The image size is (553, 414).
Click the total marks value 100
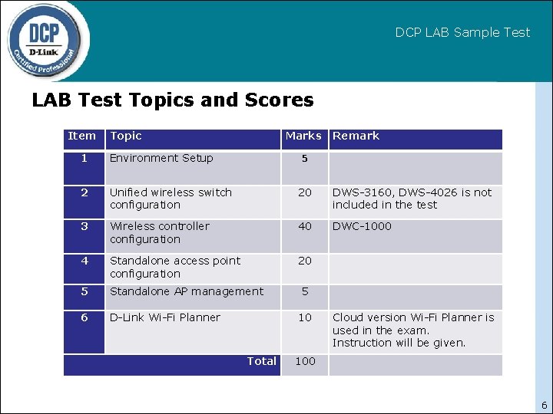pos(305,361)
